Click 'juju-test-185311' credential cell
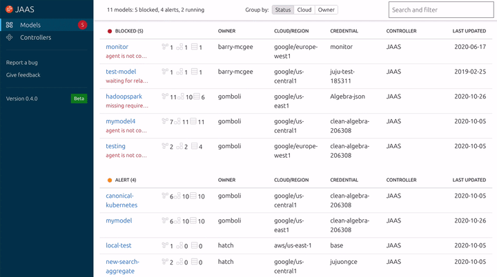The image size is (497, 277). click(342, 76)
